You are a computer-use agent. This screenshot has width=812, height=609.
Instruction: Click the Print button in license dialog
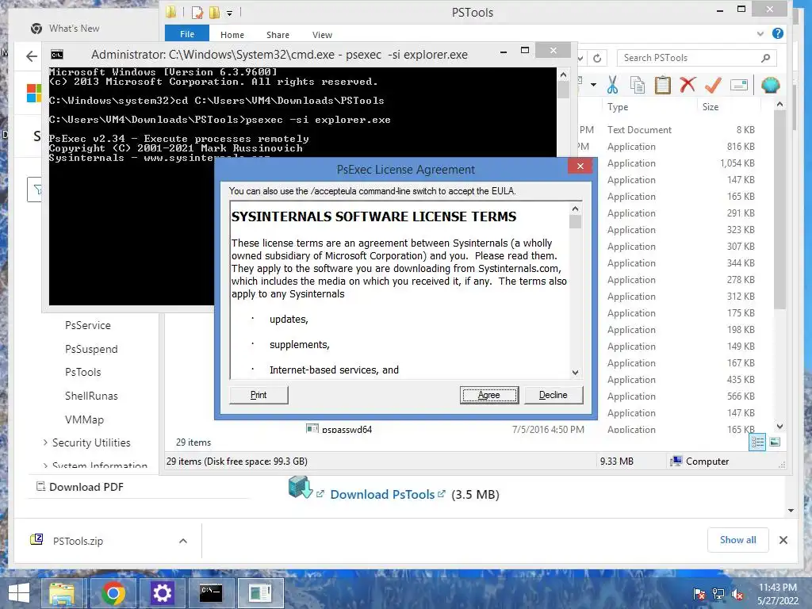[x=259, y=395]
